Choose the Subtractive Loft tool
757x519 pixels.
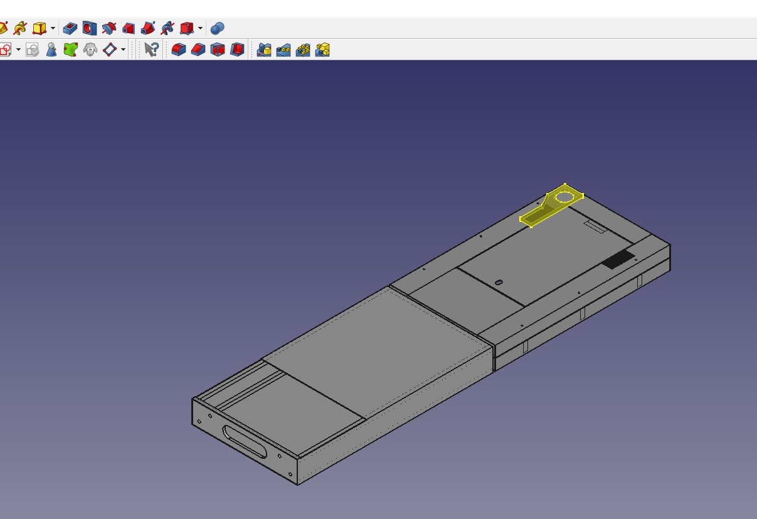(129, 28)
